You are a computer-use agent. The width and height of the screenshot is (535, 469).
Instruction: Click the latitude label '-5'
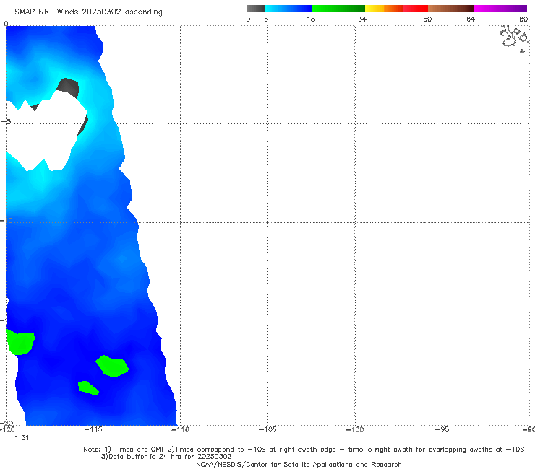tap(6, 122)
